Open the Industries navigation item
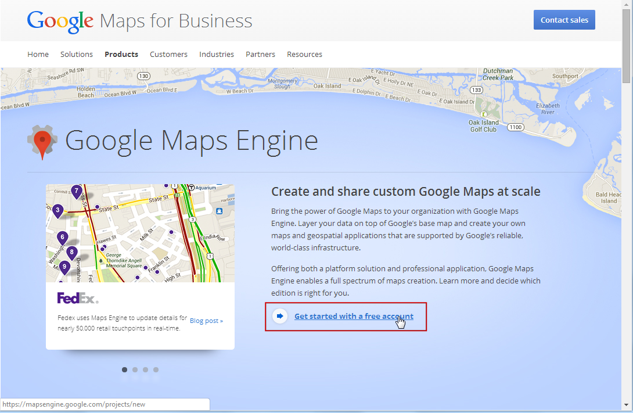The height and width of the screenshot is (413, 633). tap(217, 54)
